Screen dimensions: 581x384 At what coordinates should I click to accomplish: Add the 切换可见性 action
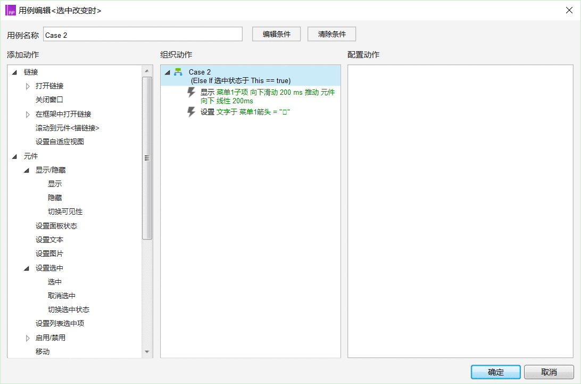[x=65, y=212]
